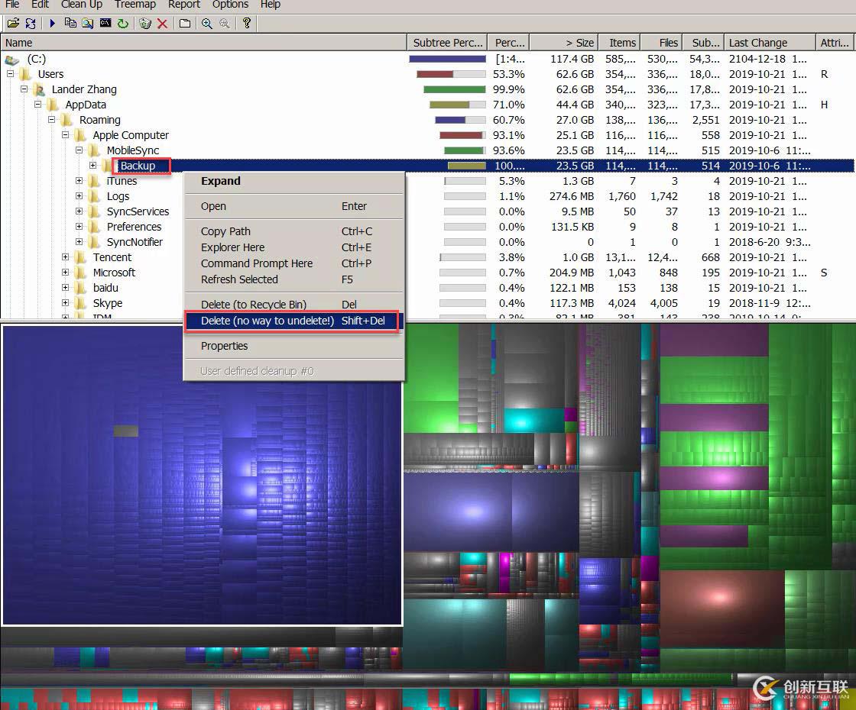Collapse the MobileSync tree node
This screenshot has width=856, height=710.
pos(79,150)
